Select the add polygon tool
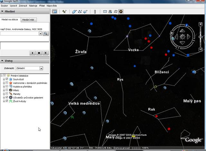This screenshot has height=151, width=206. (x=74, y=12)
